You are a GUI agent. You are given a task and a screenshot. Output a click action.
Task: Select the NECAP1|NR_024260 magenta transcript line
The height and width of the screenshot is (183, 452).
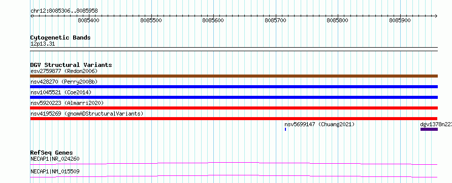coord(234,163)
